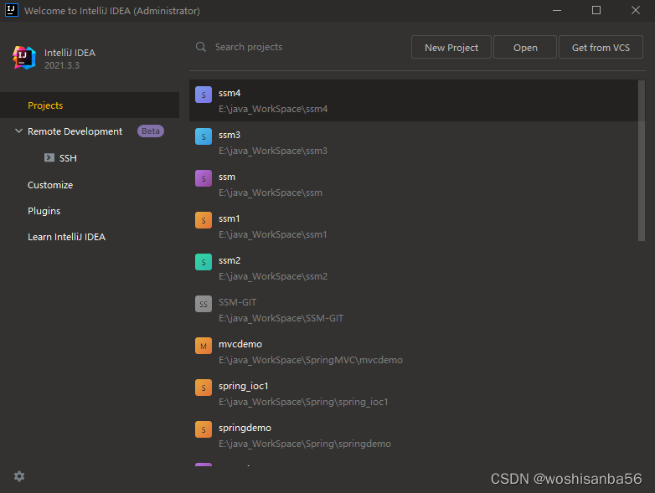
Task: Click the ssm4 project icon
Action: coord(204,95)
